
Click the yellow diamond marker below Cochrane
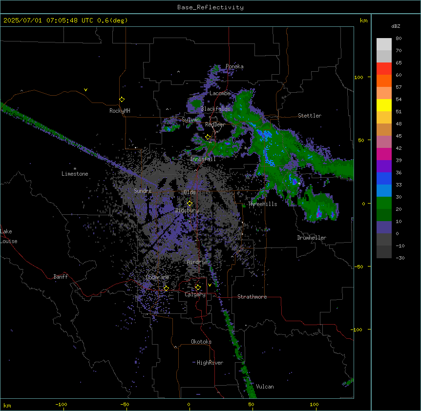click(166, 288)
